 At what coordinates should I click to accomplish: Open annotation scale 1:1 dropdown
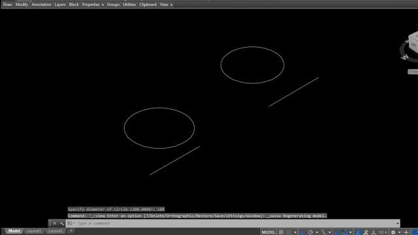pos(383,232)
